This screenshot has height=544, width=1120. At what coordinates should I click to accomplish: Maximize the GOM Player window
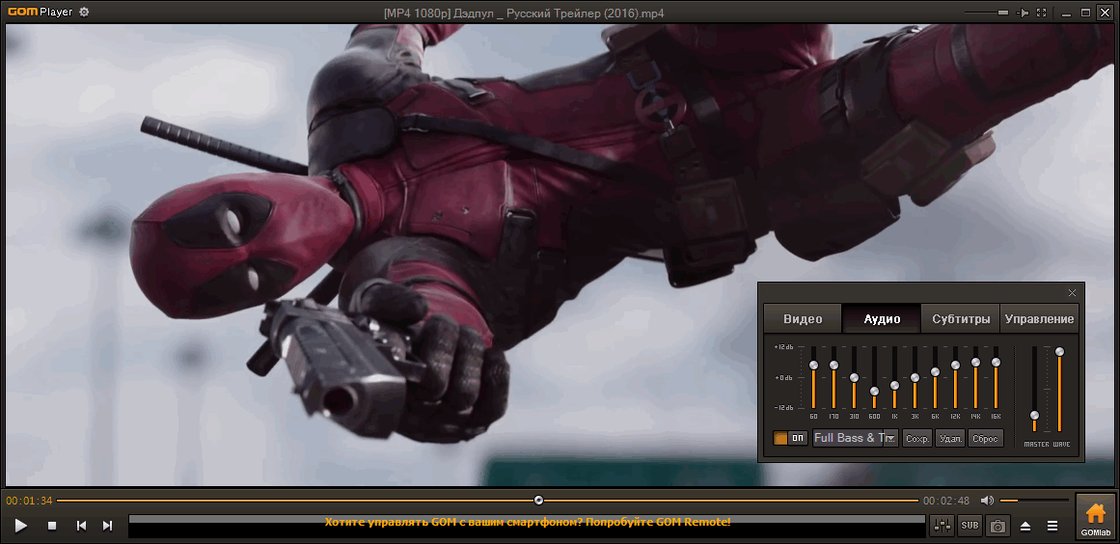coord(1085,13)
